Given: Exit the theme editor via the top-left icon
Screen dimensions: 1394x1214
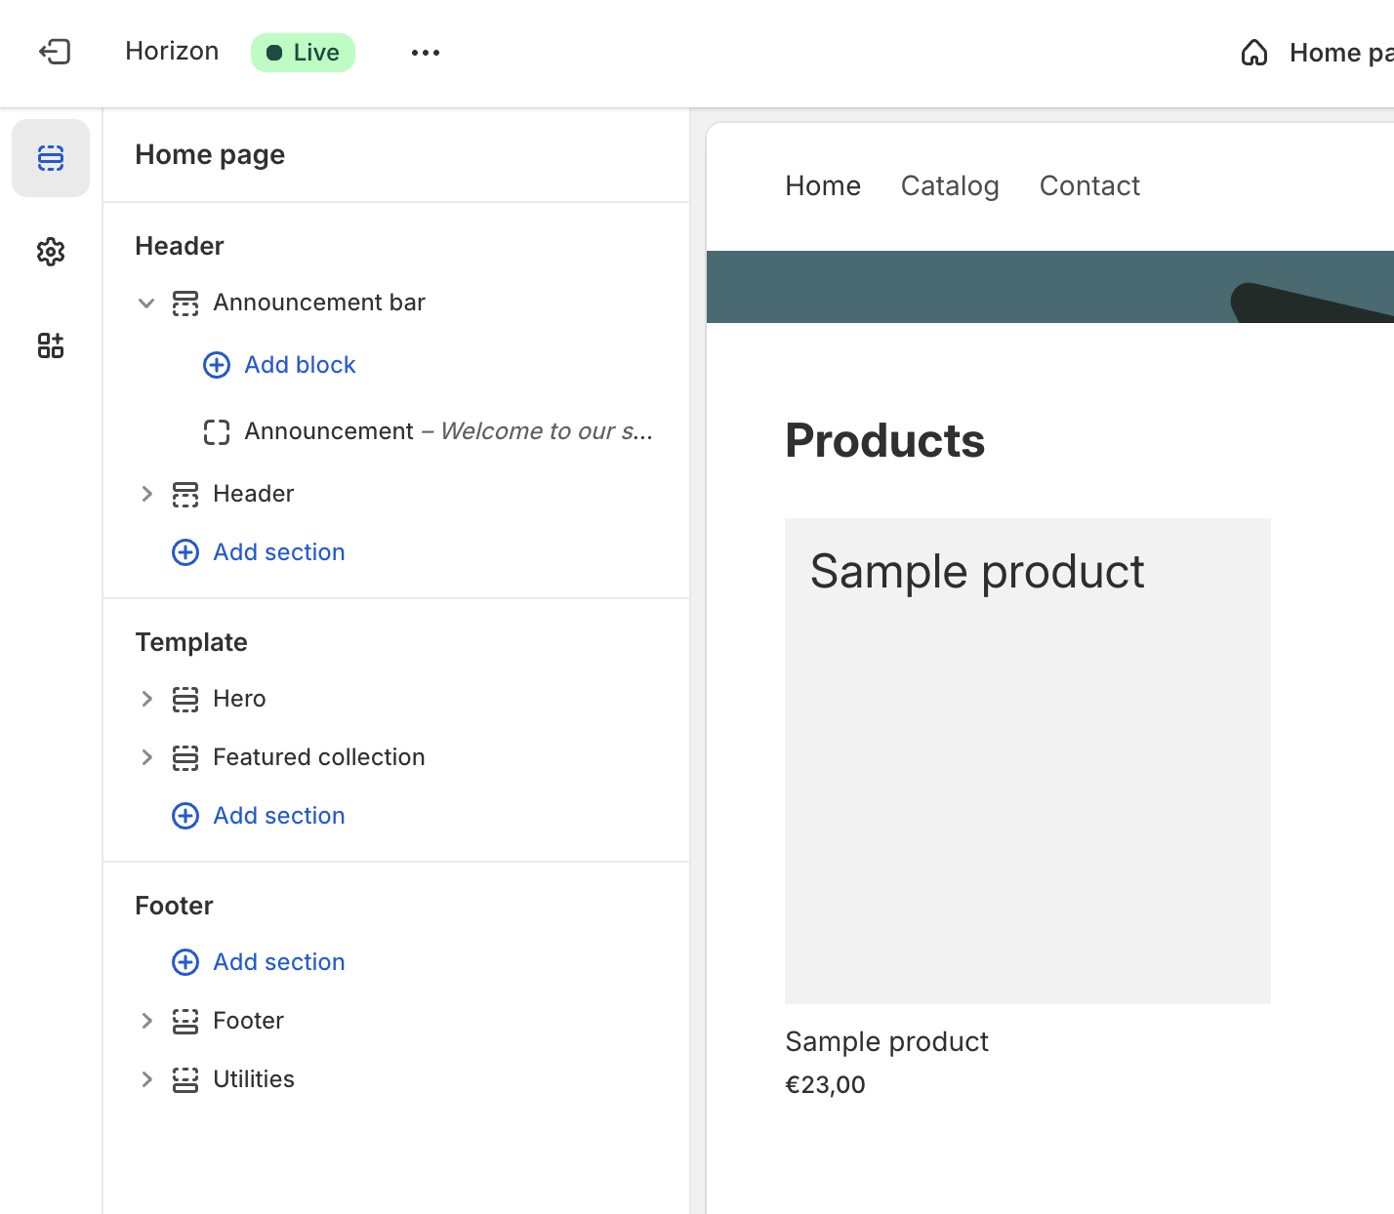Looking at the screenshot, I should pyautogui.click(x=56, y=52).
